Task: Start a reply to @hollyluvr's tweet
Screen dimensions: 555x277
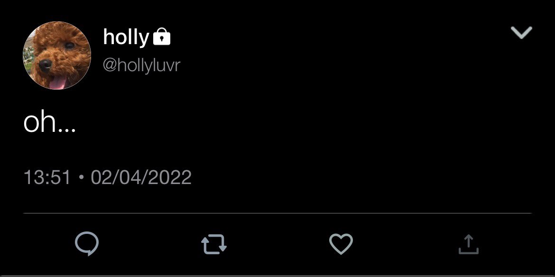Action: pyautogui.click(x=87, y=244)
